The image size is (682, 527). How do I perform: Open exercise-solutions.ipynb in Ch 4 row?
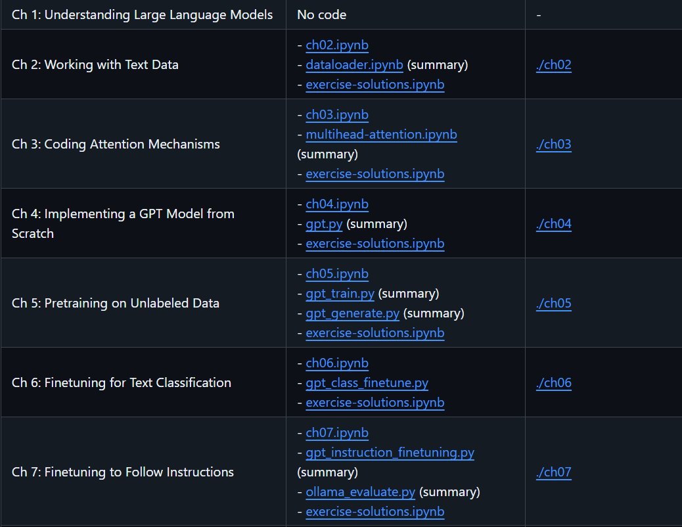[x=375, y=243]
